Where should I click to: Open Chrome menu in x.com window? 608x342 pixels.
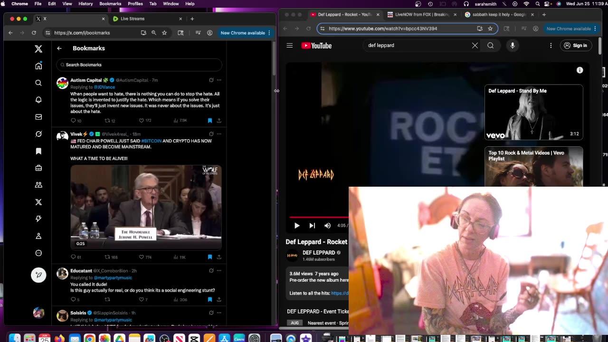pyautogui.click(x=269, y=33)
